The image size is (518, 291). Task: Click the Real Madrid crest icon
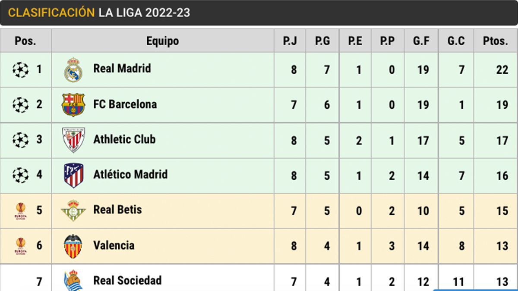(73, 70)
